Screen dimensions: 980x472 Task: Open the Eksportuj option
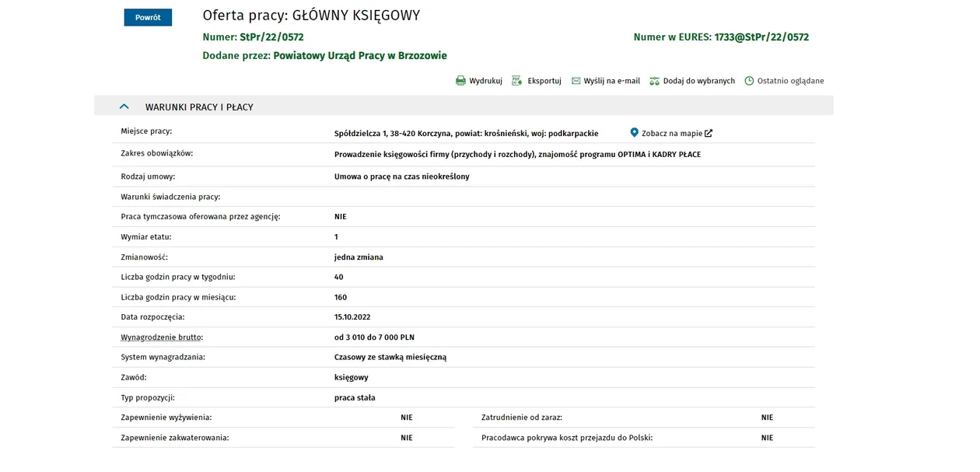[x=544, y=81]
